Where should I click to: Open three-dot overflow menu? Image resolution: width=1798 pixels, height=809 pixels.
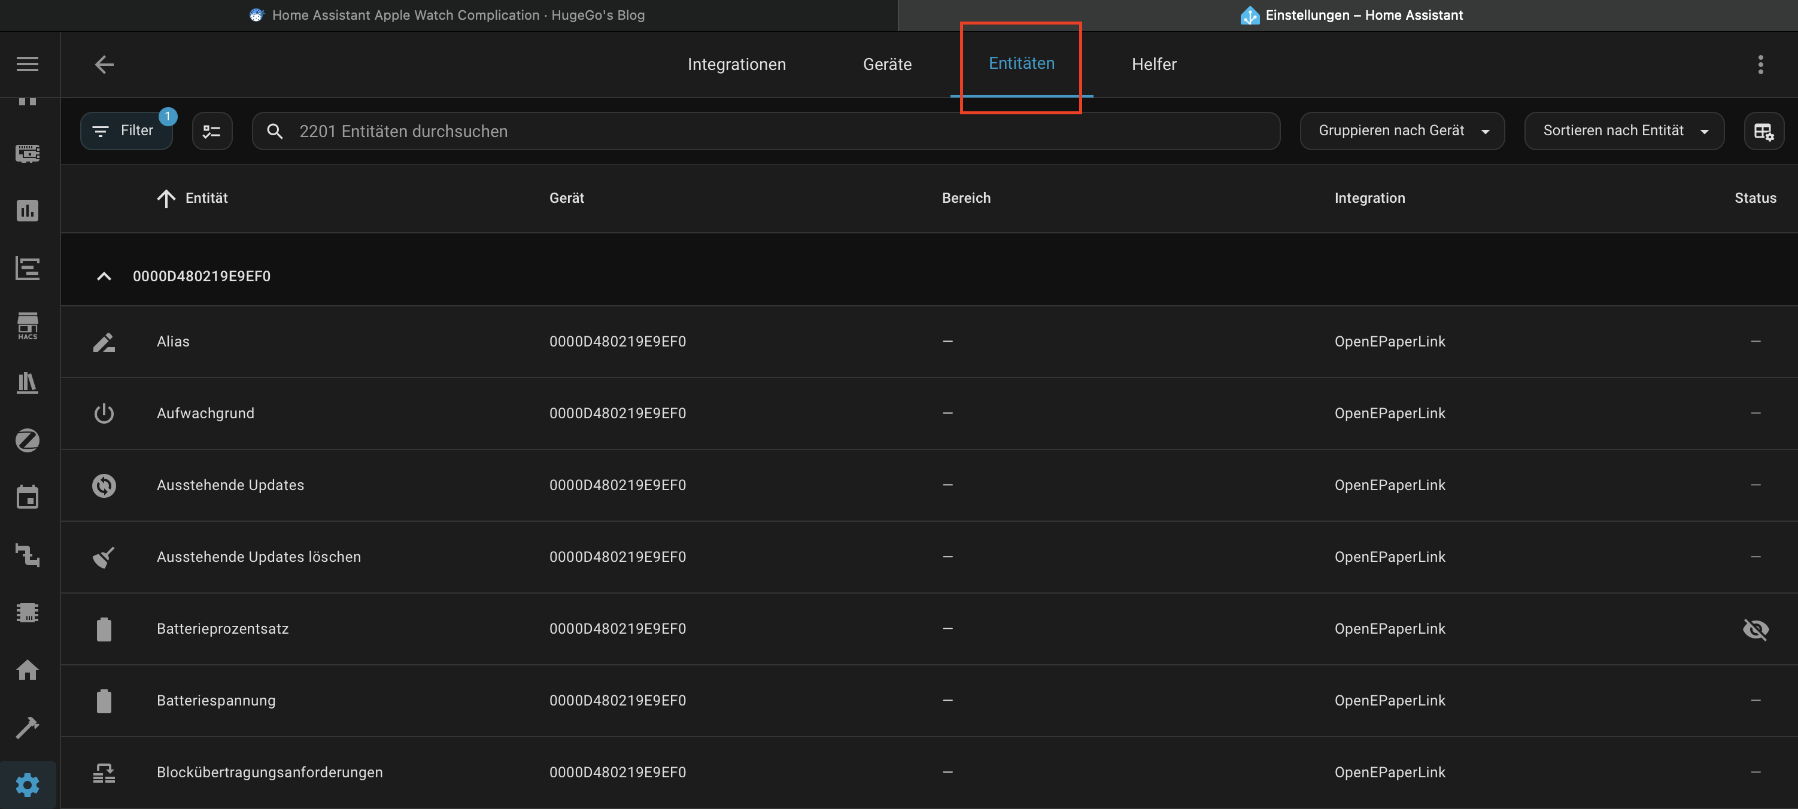[1760, 64]
